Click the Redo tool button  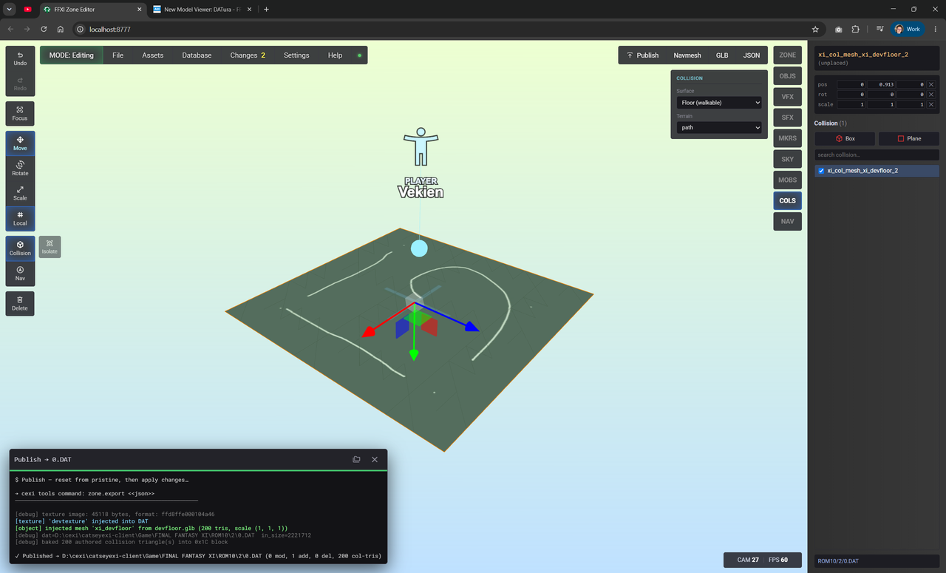[20, 84]
